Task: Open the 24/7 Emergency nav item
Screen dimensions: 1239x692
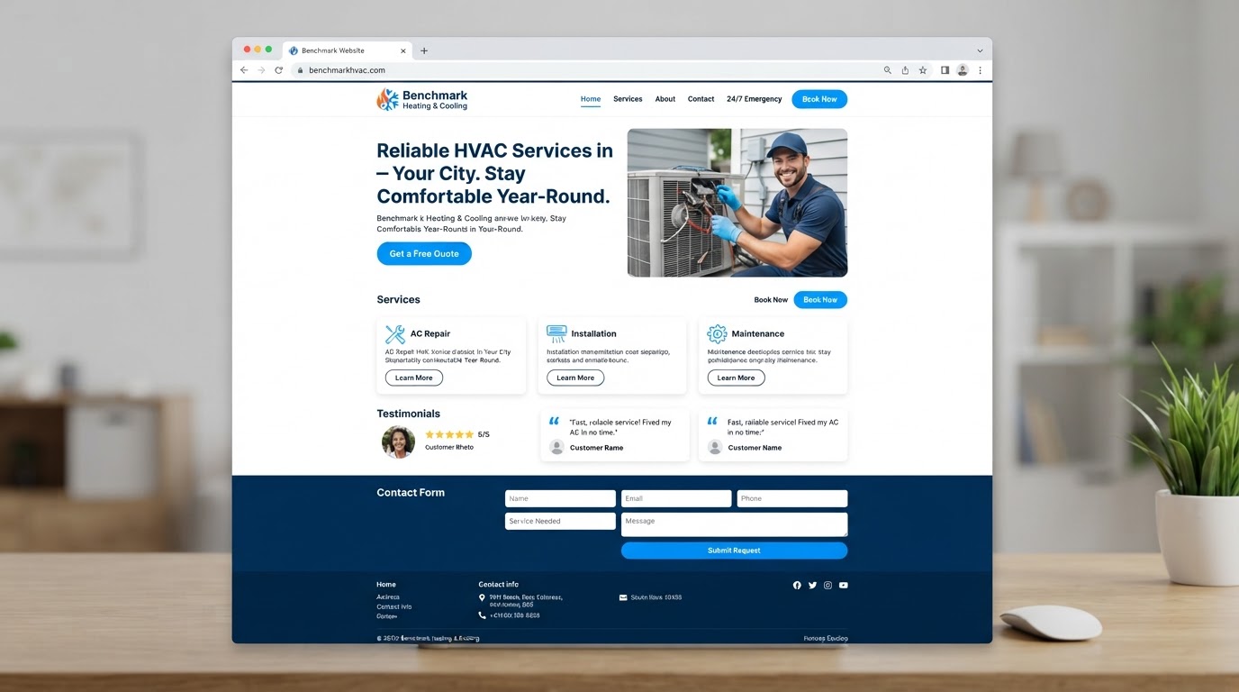Action: [755, 99]
